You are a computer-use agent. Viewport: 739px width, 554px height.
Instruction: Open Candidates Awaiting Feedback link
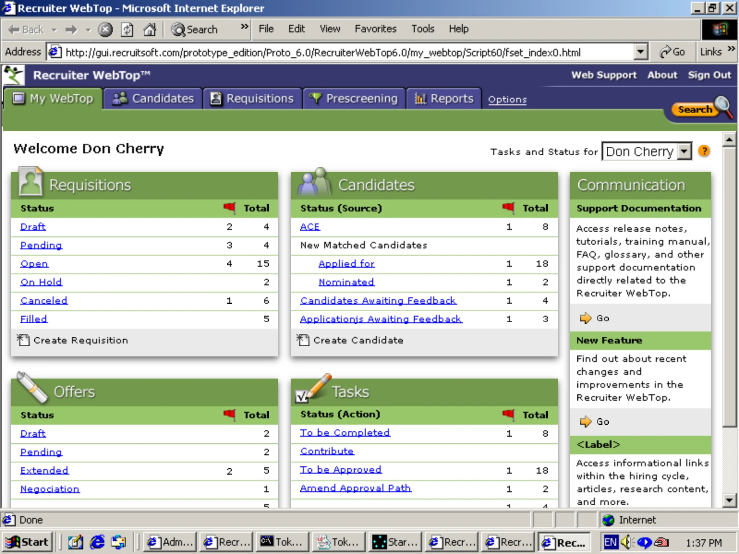click(378, 301)
